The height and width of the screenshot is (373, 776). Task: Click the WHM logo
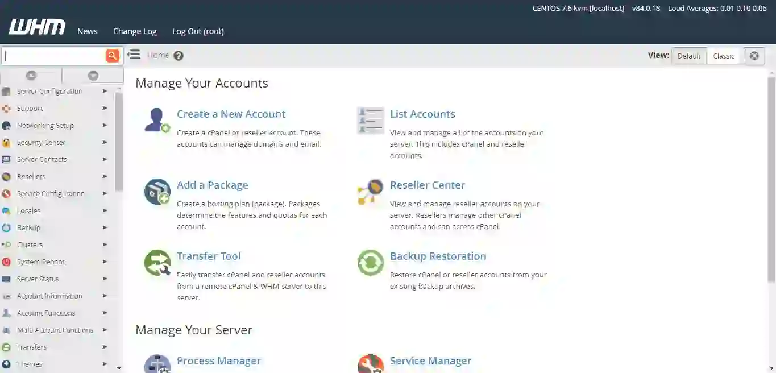(x=37, y=27)
